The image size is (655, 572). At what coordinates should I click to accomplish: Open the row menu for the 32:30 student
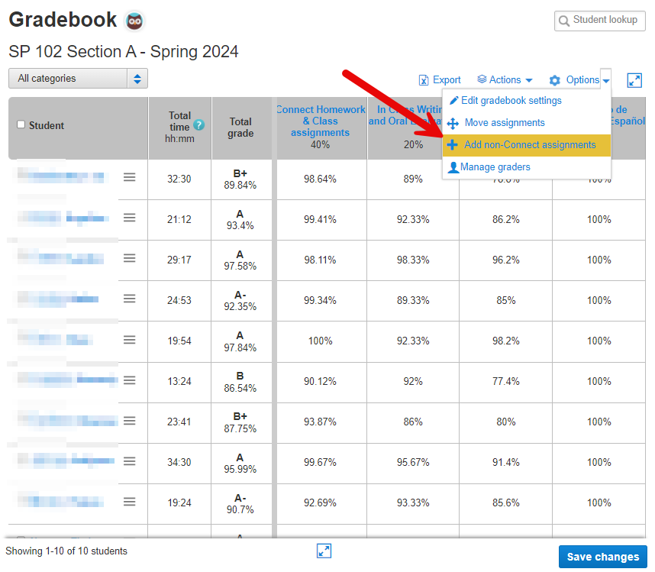(130, 177)
